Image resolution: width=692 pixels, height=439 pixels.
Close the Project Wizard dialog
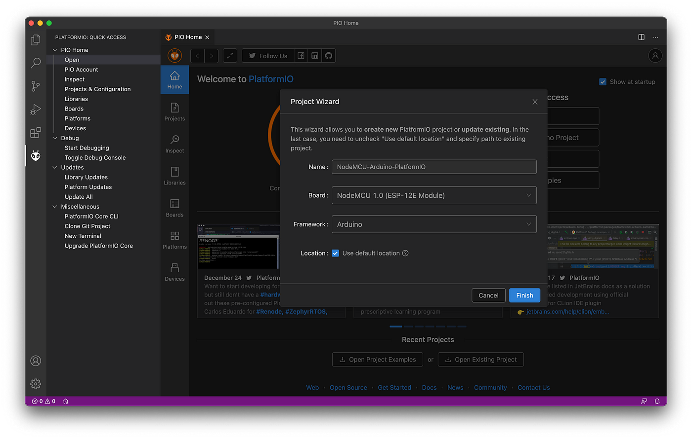click(535, 102)
